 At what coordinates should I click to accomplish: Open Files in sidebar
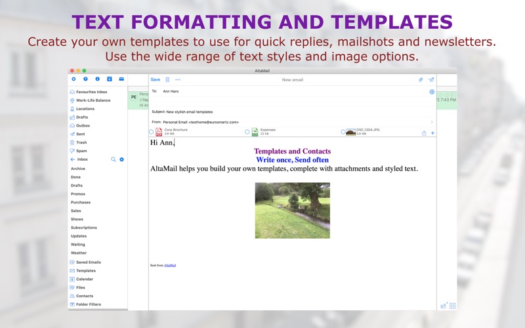[81, 287]
